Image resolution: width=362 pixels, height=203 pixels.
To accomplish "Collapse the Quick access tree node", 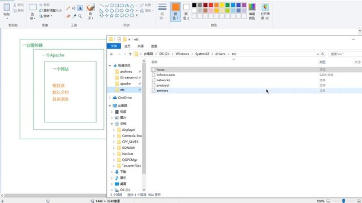I will click(110, 65).
